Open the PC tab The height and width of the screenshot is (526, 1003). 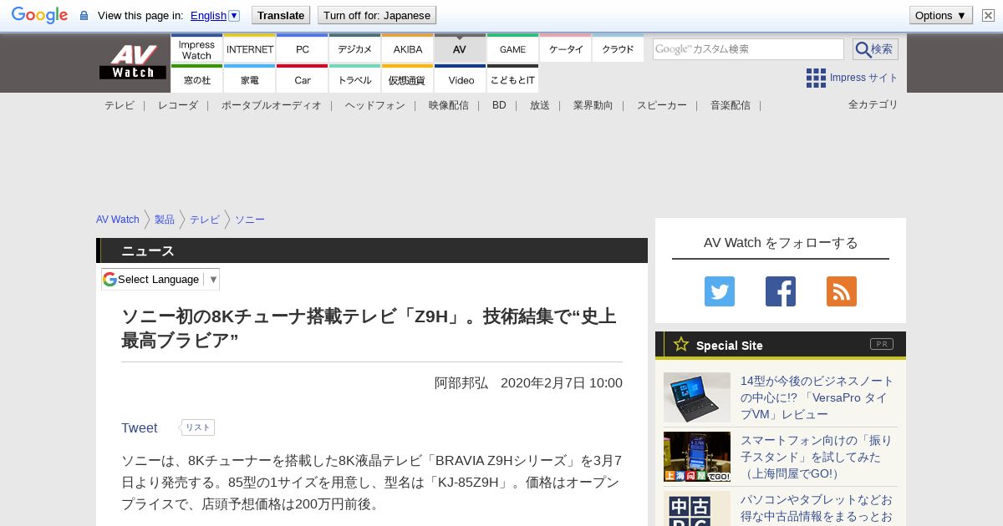(303, 48)
